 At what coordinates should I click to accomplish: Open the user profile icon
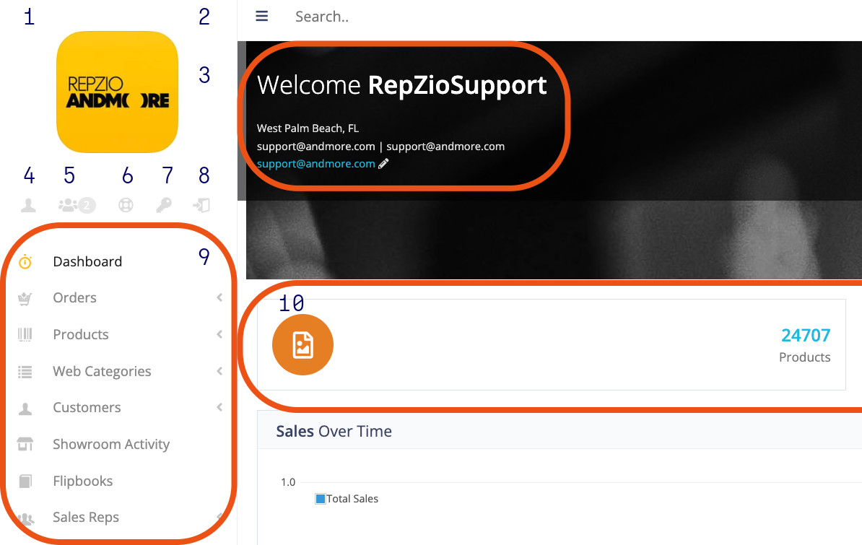pos(29,206)
